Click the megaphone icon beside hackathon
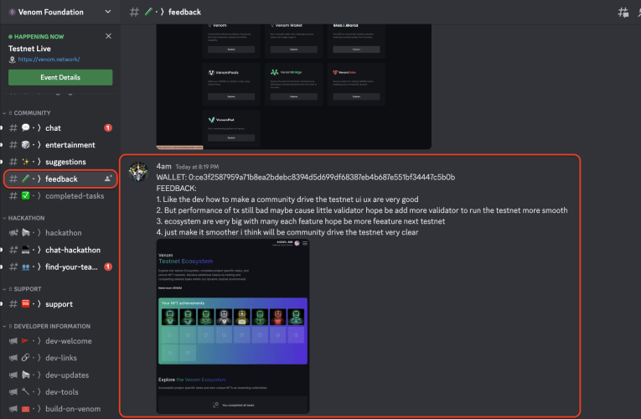Viewport: 641px width, 419px height. pos(13,233)
